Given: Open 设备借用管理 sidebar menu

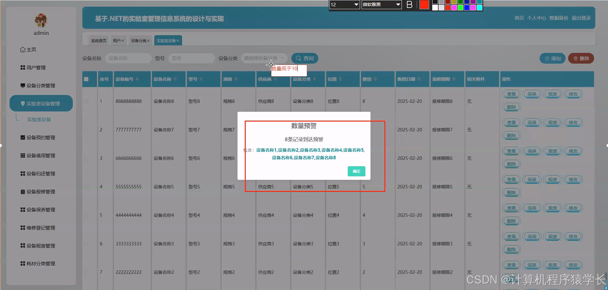Looking at the screenshot, I should (38, 155).
